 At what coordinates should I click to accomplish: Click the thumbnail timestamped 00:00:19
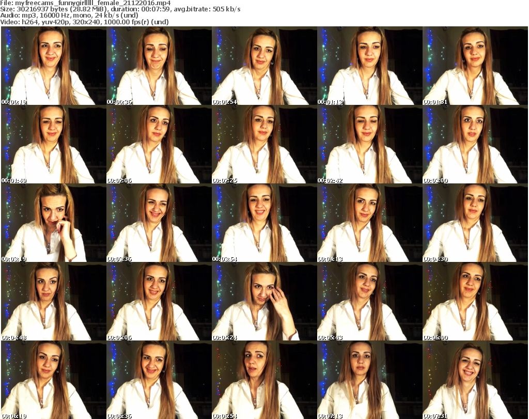click(x=53, y=66)
